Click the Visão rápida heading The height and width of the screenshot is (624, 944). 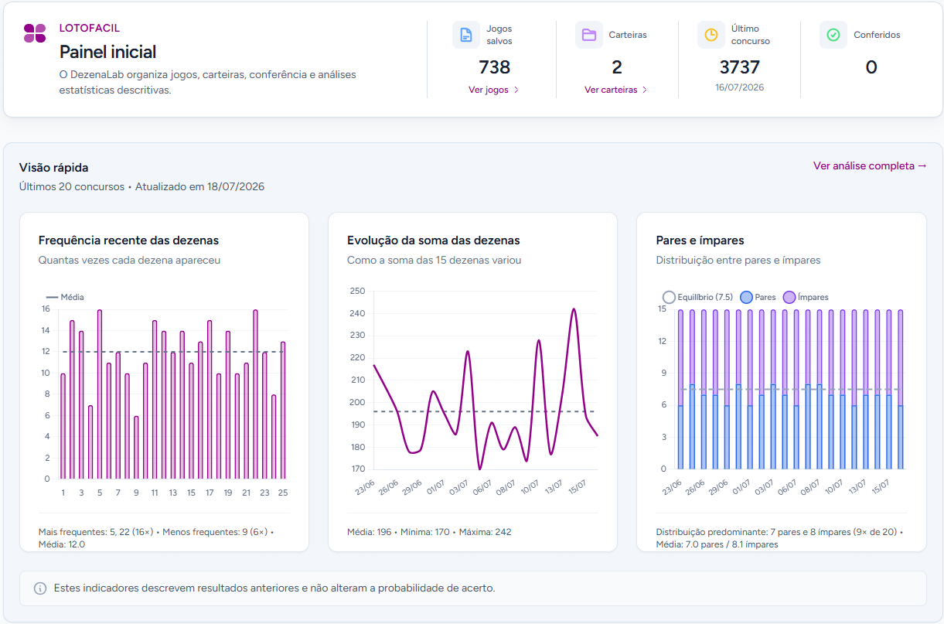pos(54,167)
